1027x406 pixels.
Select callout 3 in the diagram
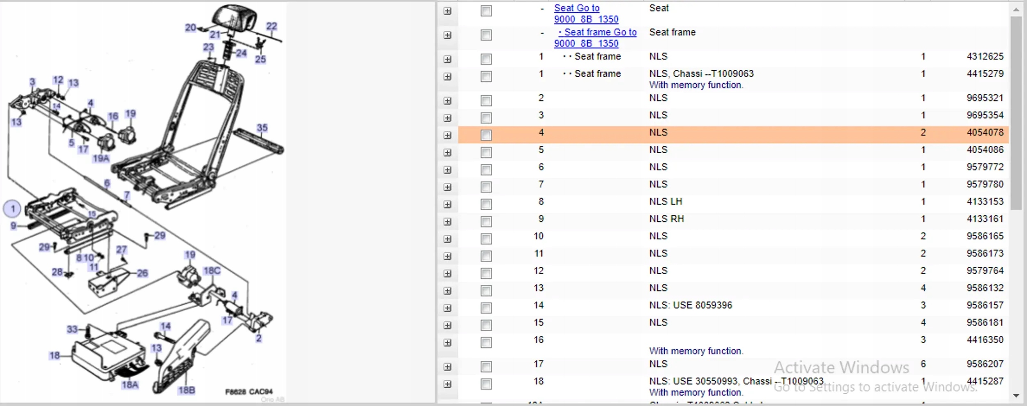32,82
